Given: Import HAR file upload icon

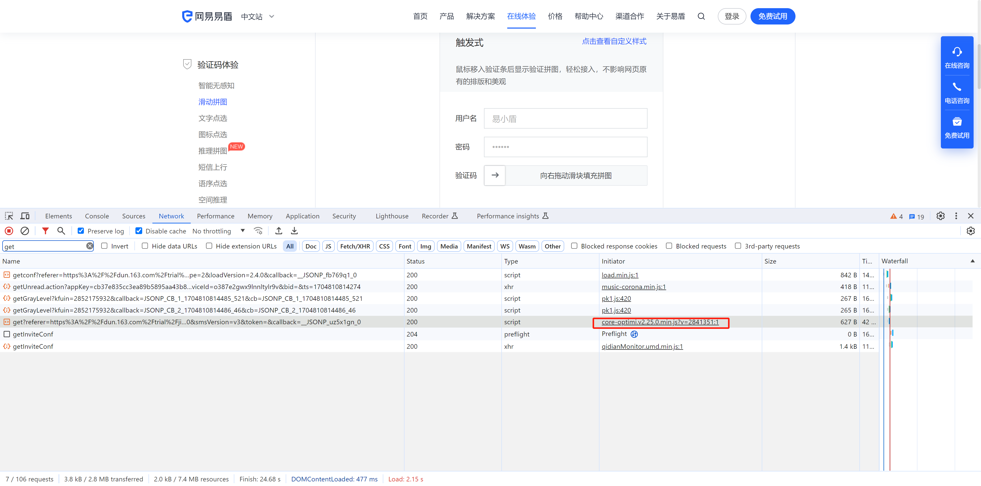Looking at the screenshot, I should point(279,231).
